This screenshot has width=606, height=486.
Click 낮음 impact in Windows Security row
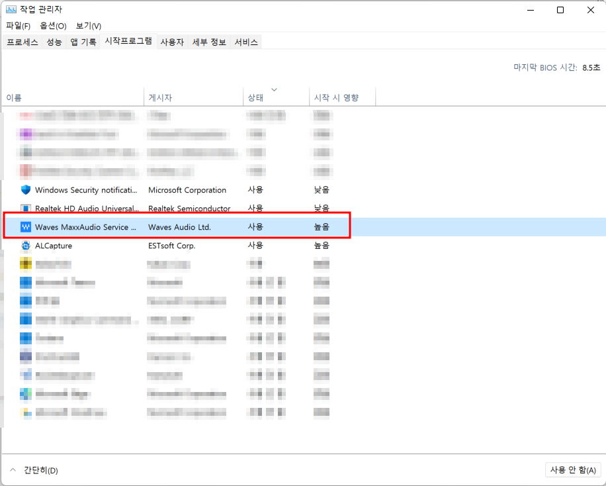(x=322, y=189)
